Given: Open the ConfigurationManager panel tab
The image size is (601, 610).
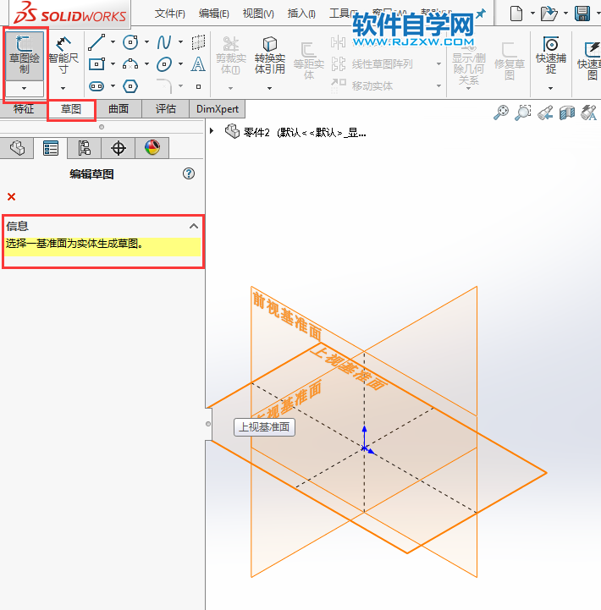Looking at the screenshot, I should (x=84, y=148).
